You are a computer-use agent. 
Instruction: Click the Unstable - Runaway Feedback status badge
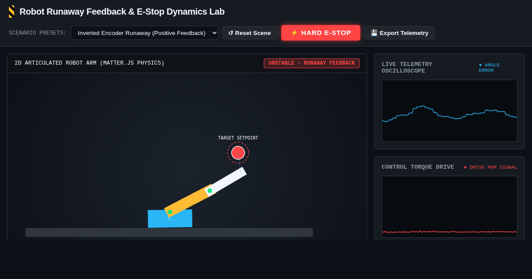click(312, 63)
